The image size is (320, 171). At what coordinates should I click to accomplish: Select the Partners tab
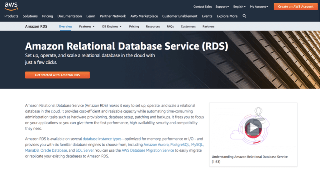pyautogui.click(x=208, y=27)
